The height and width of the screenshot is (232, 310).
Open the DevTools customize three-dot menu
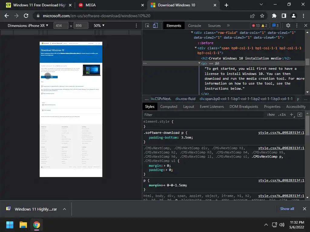297,25
